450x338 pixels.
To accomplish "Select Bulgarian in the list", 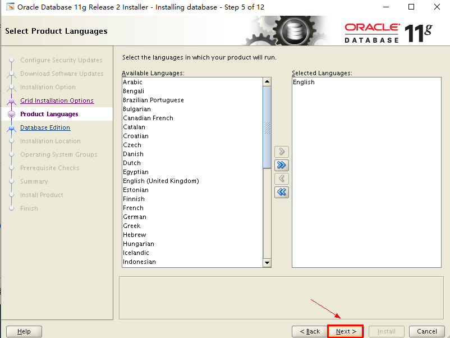I will [x=192, y=109].
